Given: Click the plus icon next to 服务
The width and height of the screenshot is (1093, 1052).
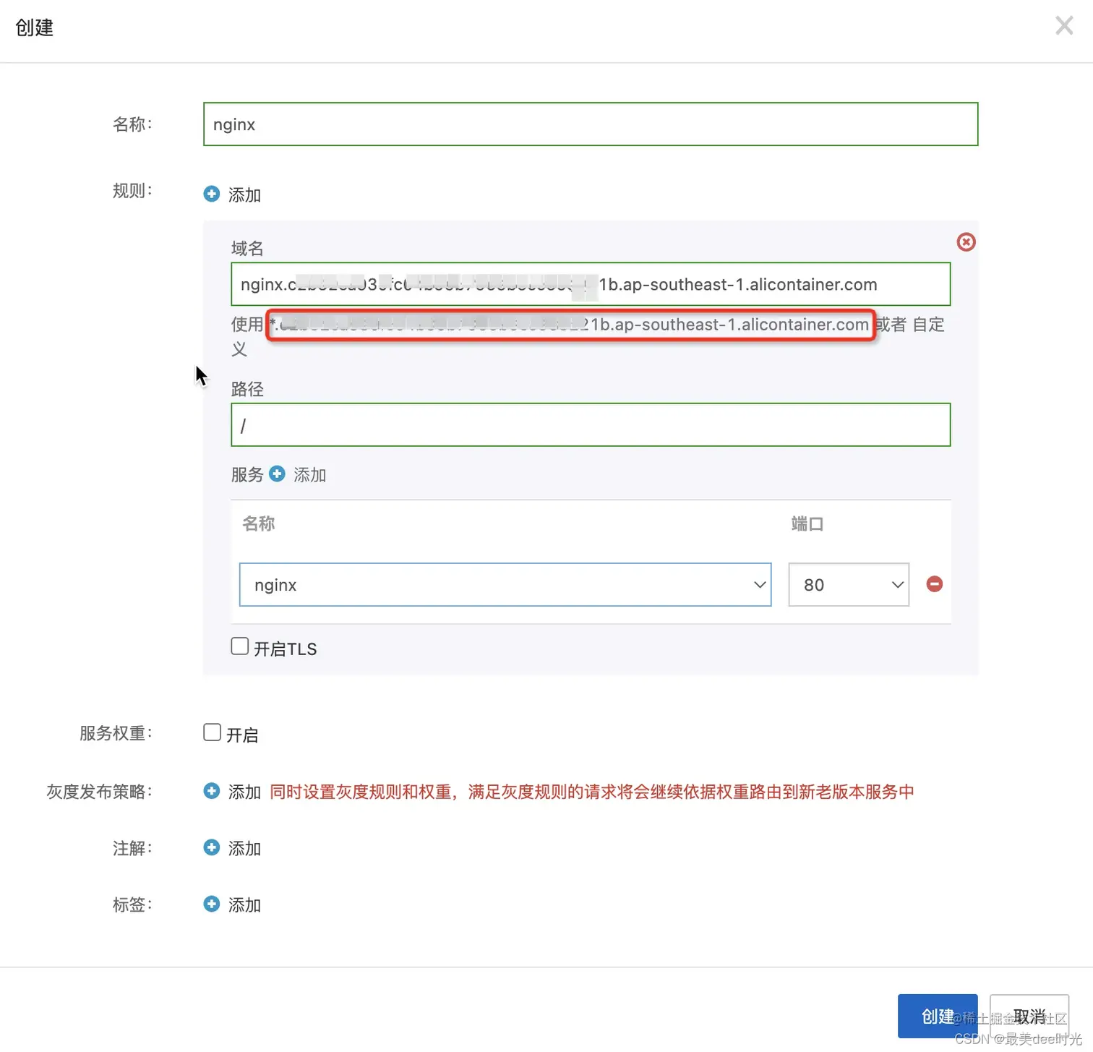Looking at the screenshot, I should [x=277, y=474].
